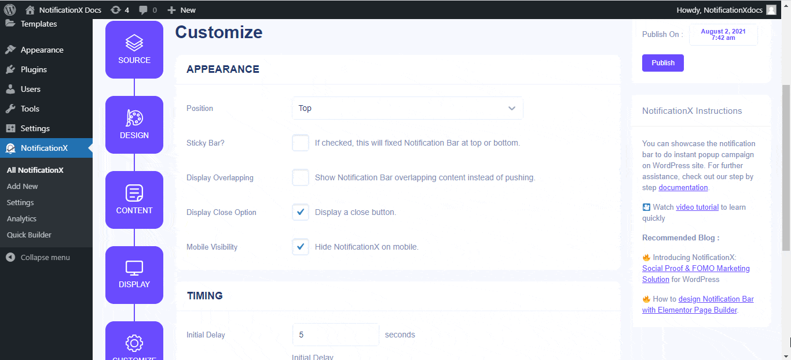Go to the SOURCE step

[x=134, y=50]
